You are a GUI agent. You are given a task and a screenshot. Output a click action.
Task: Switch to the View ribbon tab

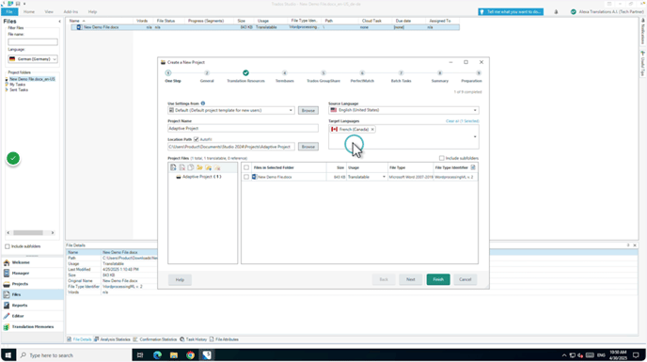49,12
